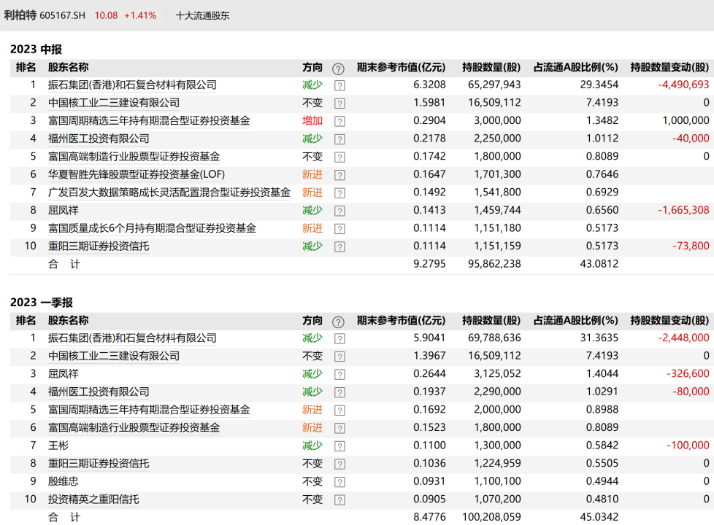
Task: Click question icon in 一季报 row 8 重阳三期
Action: click(x=339, y=464)
